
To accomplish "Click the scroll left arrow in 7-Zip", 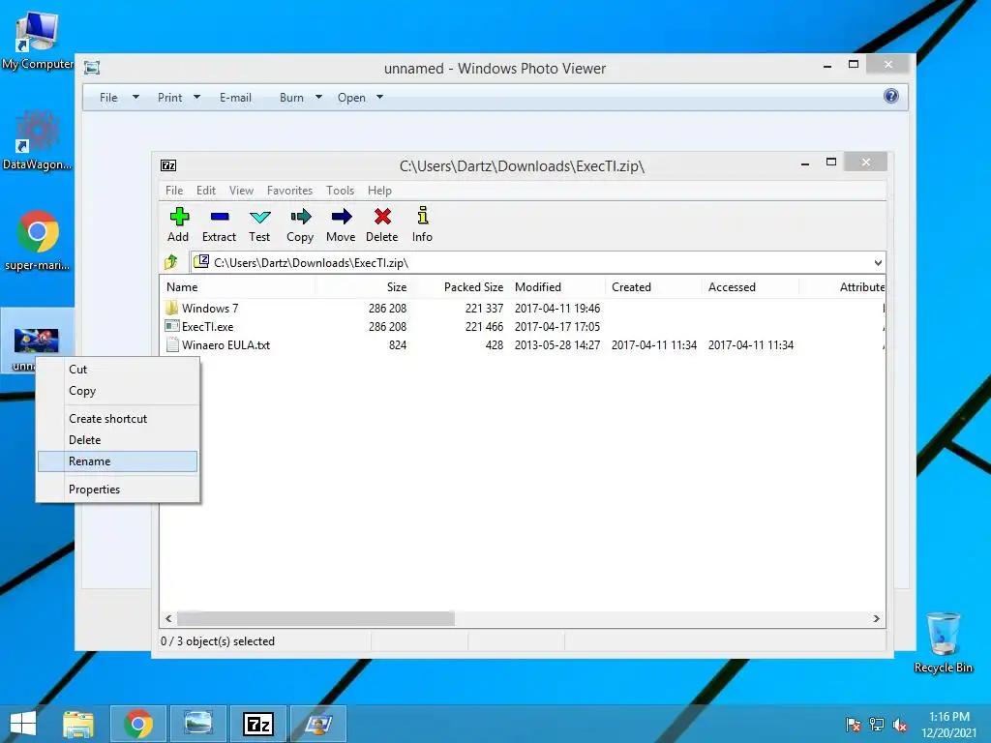I will (168, 618).
